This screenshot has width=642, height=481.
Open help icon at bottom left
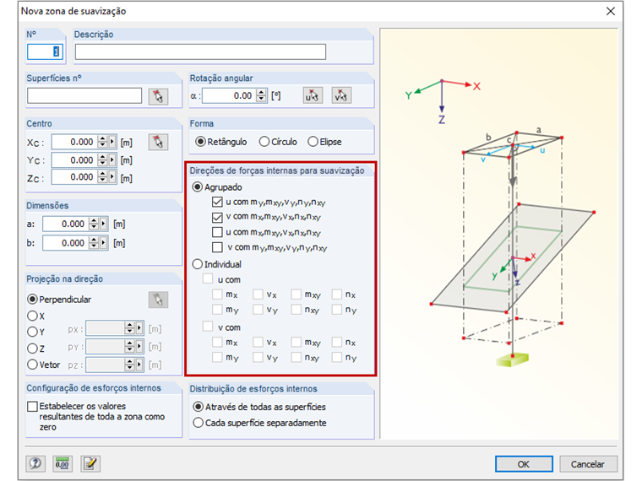35,463
